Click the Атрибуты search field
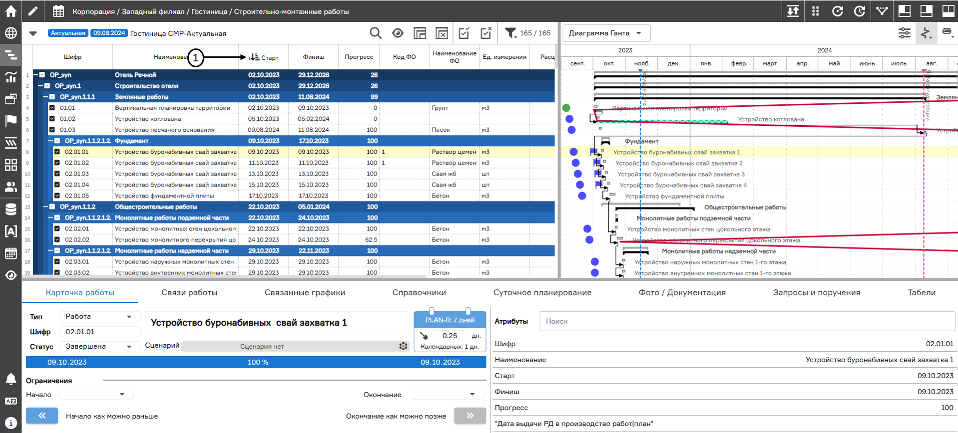The image size is (958, 433). 747,321
